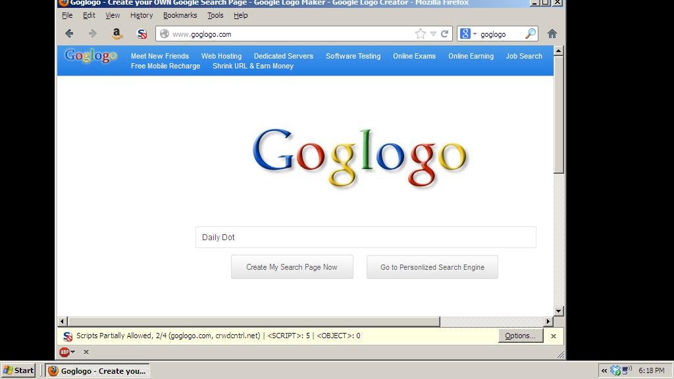The image size is (674, 379).
Task: Open the Software Testing link
Action: click(353, 57)
